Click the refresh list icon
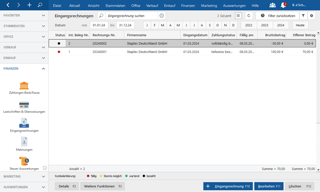Screen dimensions: 320x192 (249, 16)
